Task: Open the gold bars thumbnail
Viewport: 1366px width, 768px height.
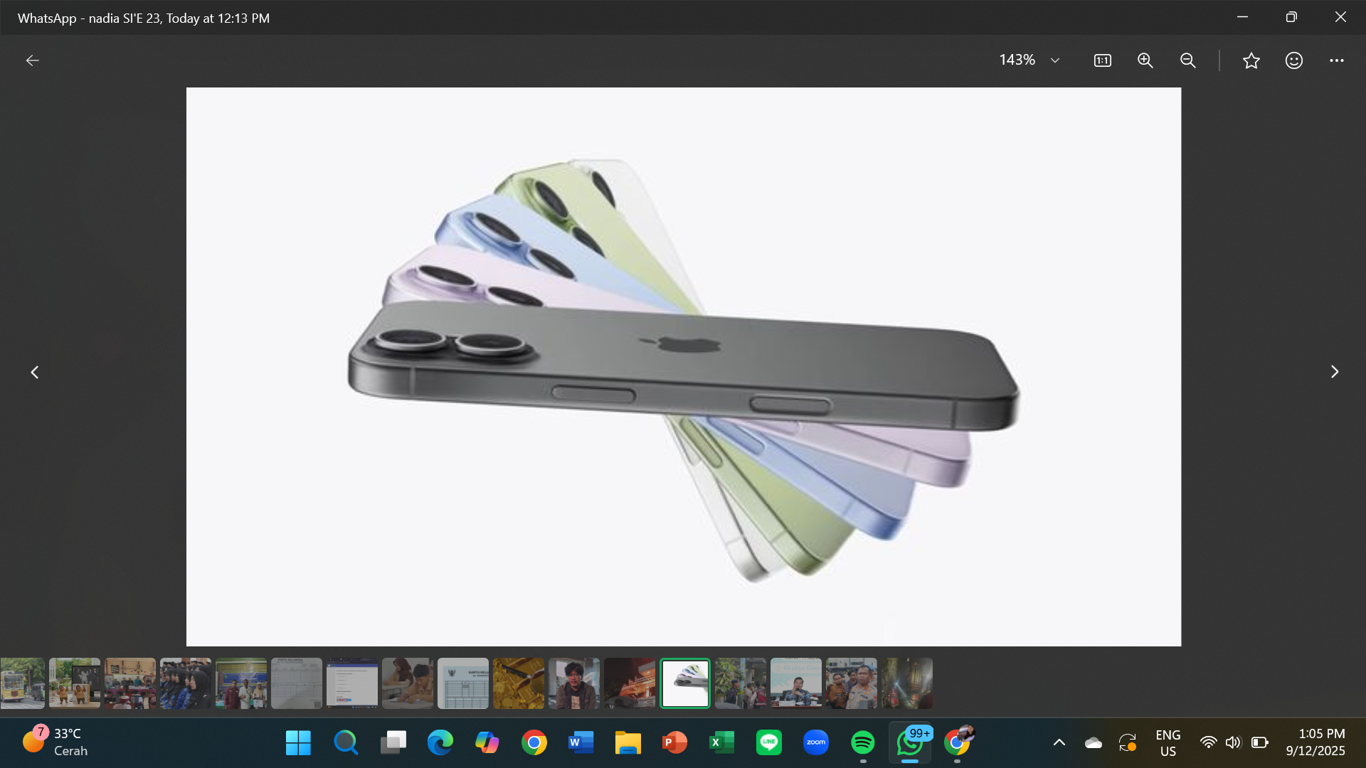Action: click(x=519, y=683)
